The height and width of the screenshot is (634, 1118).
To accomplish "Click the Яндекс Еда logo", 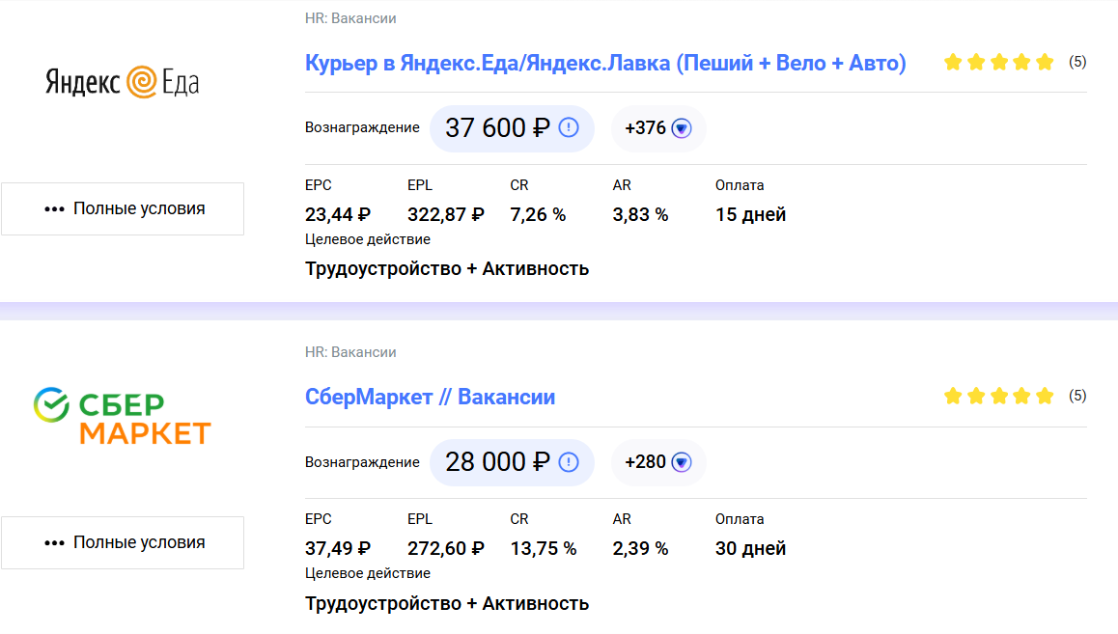I will (x=123, y=82).
